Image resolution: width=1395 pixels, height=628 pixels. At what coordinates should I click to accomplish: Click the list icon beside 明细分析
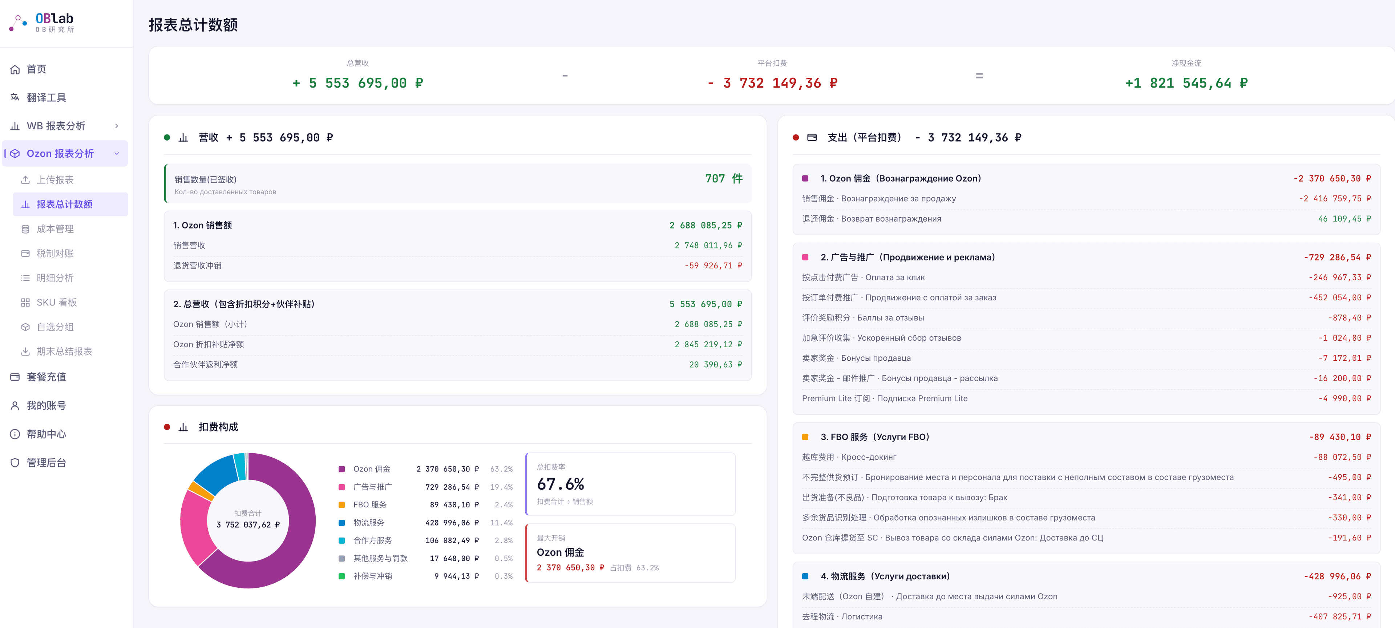[x=25, y=278]
